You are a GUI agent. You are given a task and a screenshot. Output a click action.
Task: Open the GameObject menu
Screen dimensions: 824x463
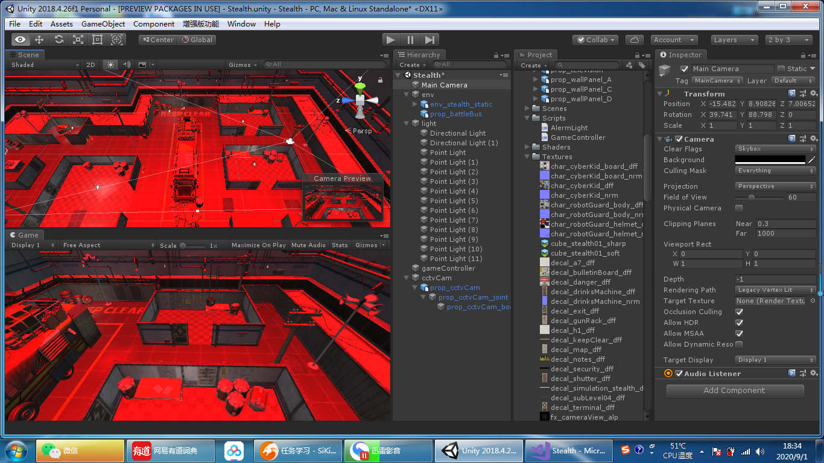click(x=103, y=24)
